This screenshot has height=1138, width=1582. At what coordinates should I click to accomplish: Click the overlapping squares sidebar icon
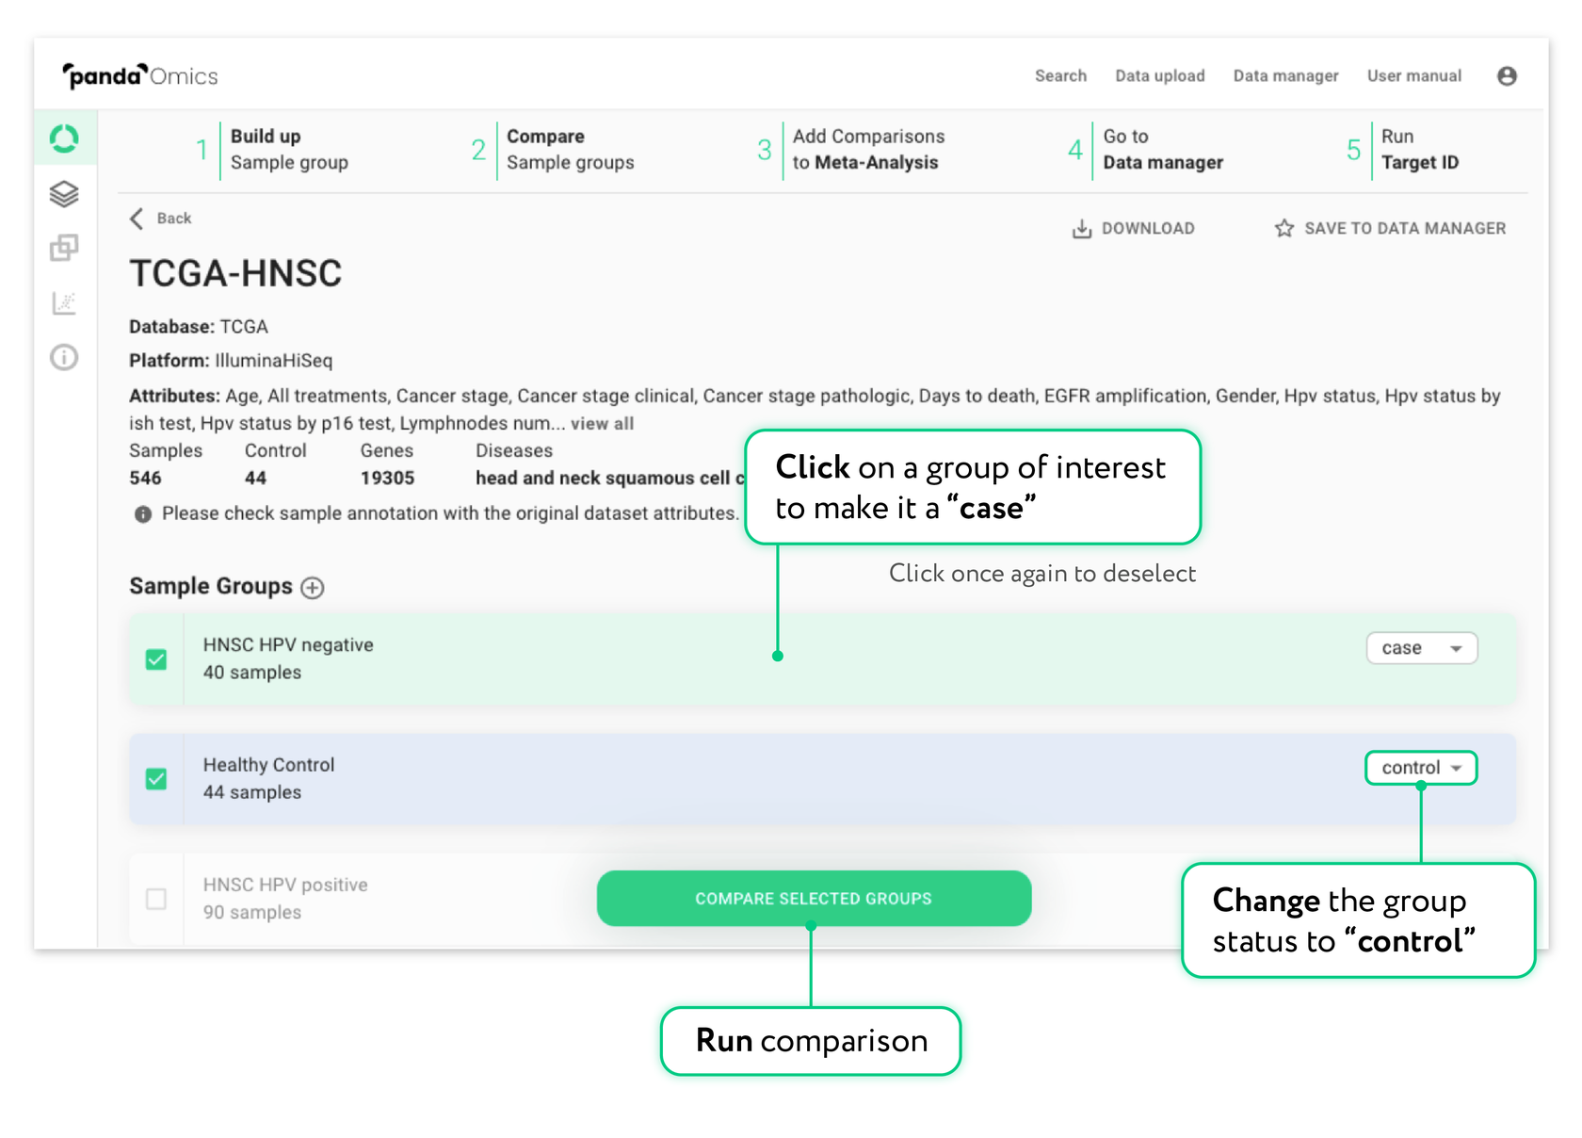(64, 248)
